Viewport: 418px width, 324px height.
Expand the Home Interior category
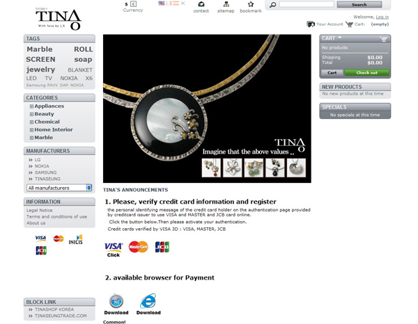[x=31, y=130]
